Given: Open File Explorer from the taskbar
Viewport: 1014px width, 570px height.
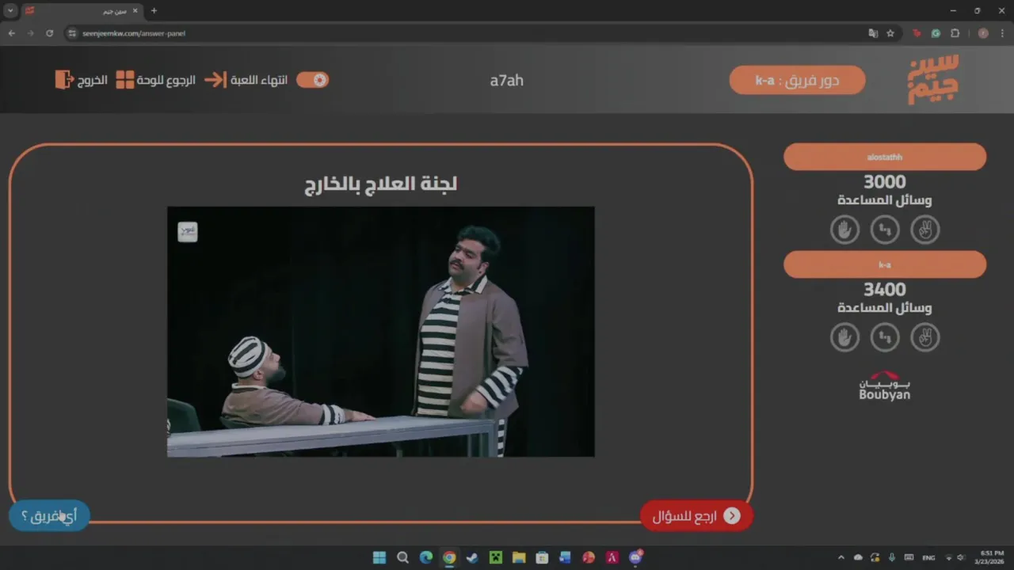Looking at the screenshot, I should click(x=519, y=557).
